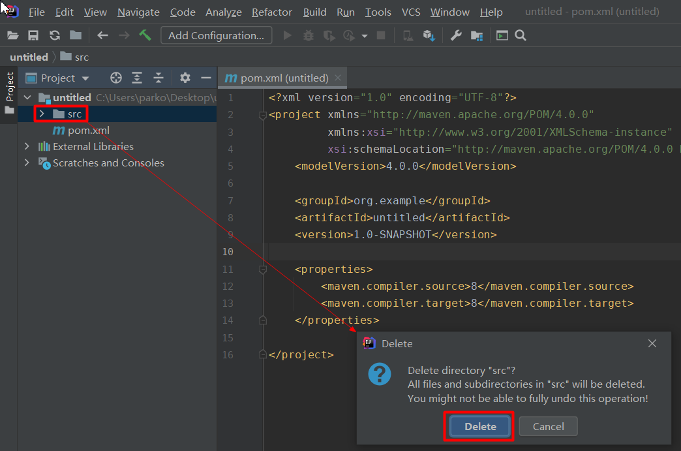Fold the project tag at line 2
The height and width of the screenshot is (451, 681).
tap(262, 115)
